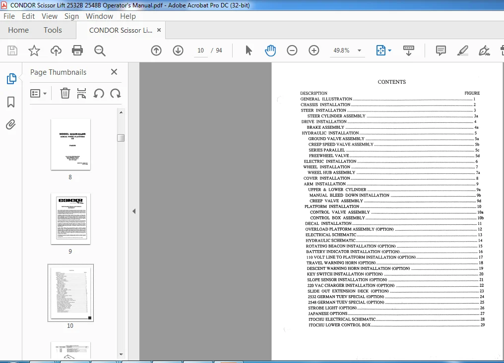
Task: Switch to the Home tab
Action: tap(18, 30)
